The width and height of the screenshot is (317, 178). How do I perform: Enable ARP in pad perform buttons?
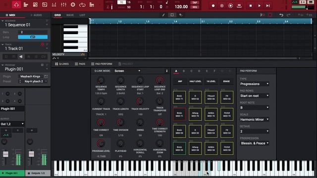click(180, 81)
